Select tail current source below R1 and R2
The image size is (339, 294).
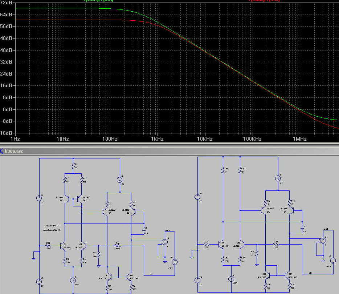pos(73,280)
